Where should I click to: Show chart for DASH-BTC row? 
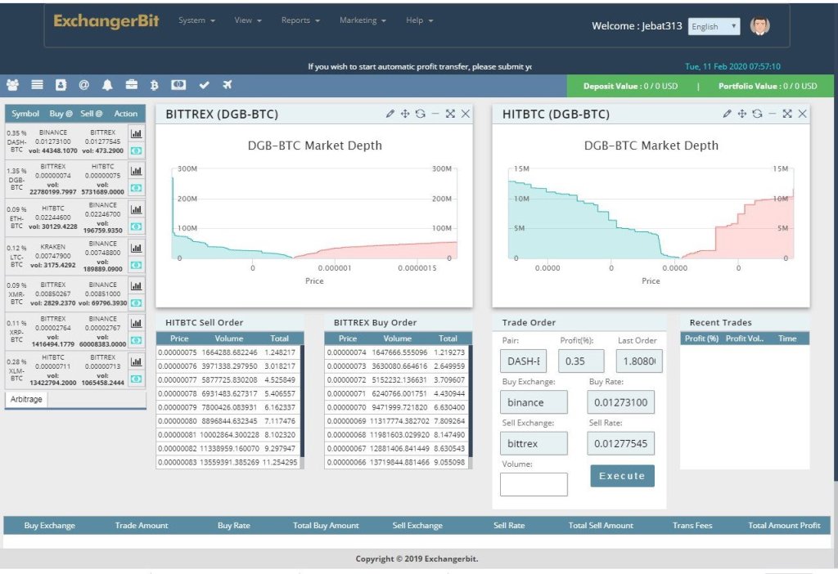click(x=137, y=133)
